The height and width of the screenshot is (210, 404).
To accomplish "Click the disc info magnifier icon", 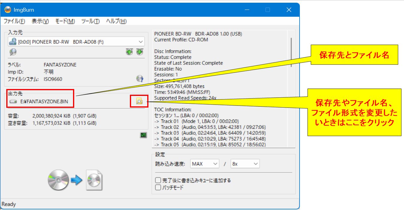I will [13, 52].
